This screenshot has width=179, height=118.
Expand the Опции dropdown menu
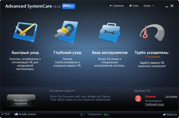(x=149, y=6)
